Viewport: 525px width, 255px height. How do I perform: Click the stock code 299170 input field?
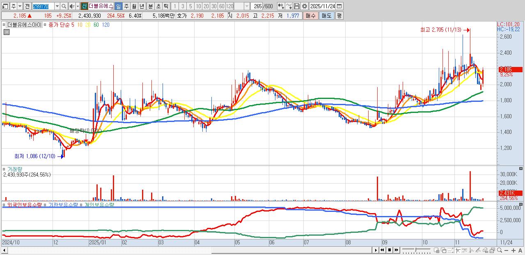click(43, 6)
